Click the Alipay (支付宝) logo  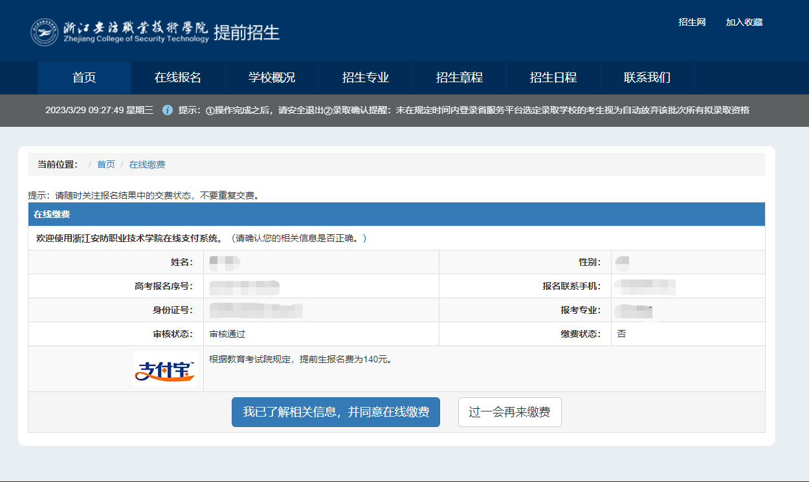coord(165,369)
